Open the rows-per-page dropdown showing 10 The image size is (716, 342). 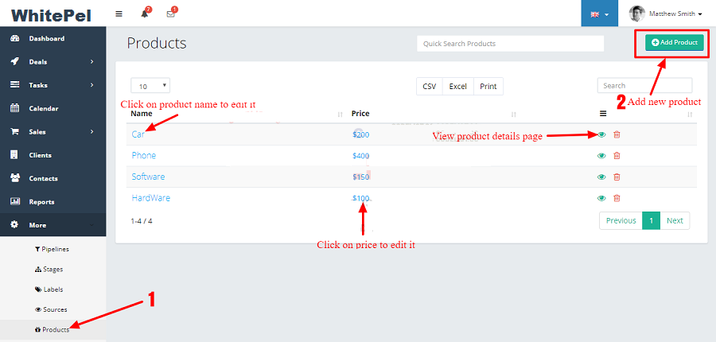click(150, 86)
